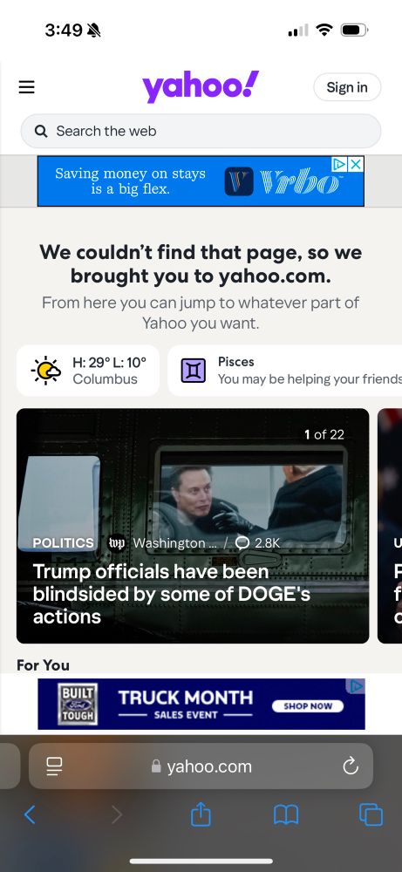Screen dimensions: 402x872
Task: Open Columbus weather widget
Action: click(88, 371)
